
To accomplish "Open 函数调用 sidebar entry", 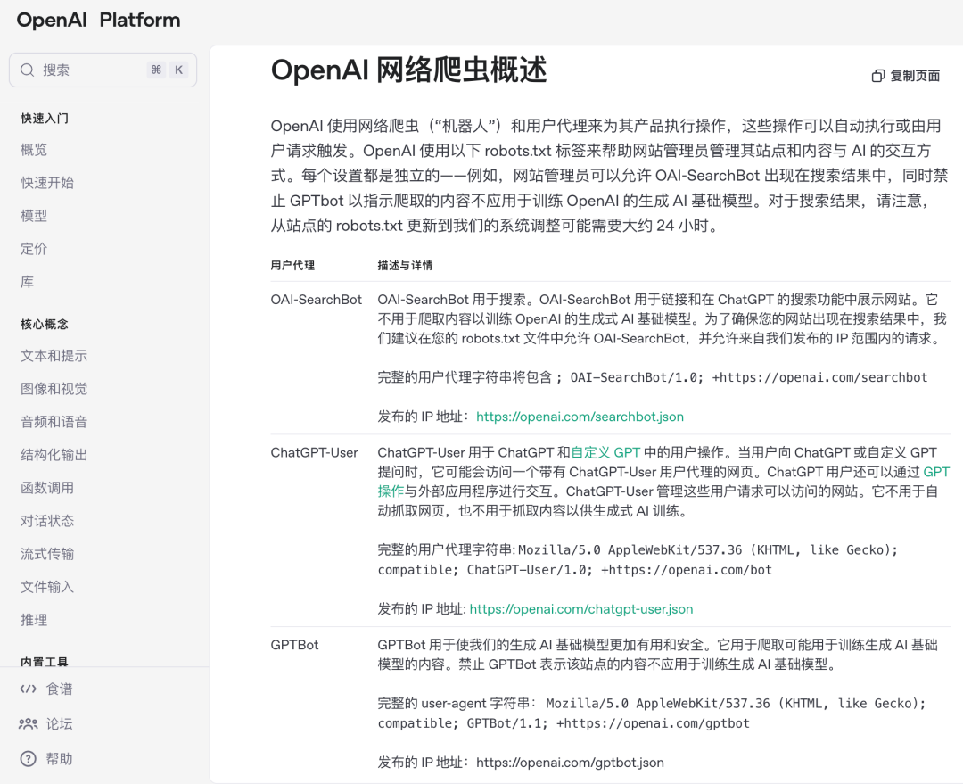I will (x=47, y=488).
